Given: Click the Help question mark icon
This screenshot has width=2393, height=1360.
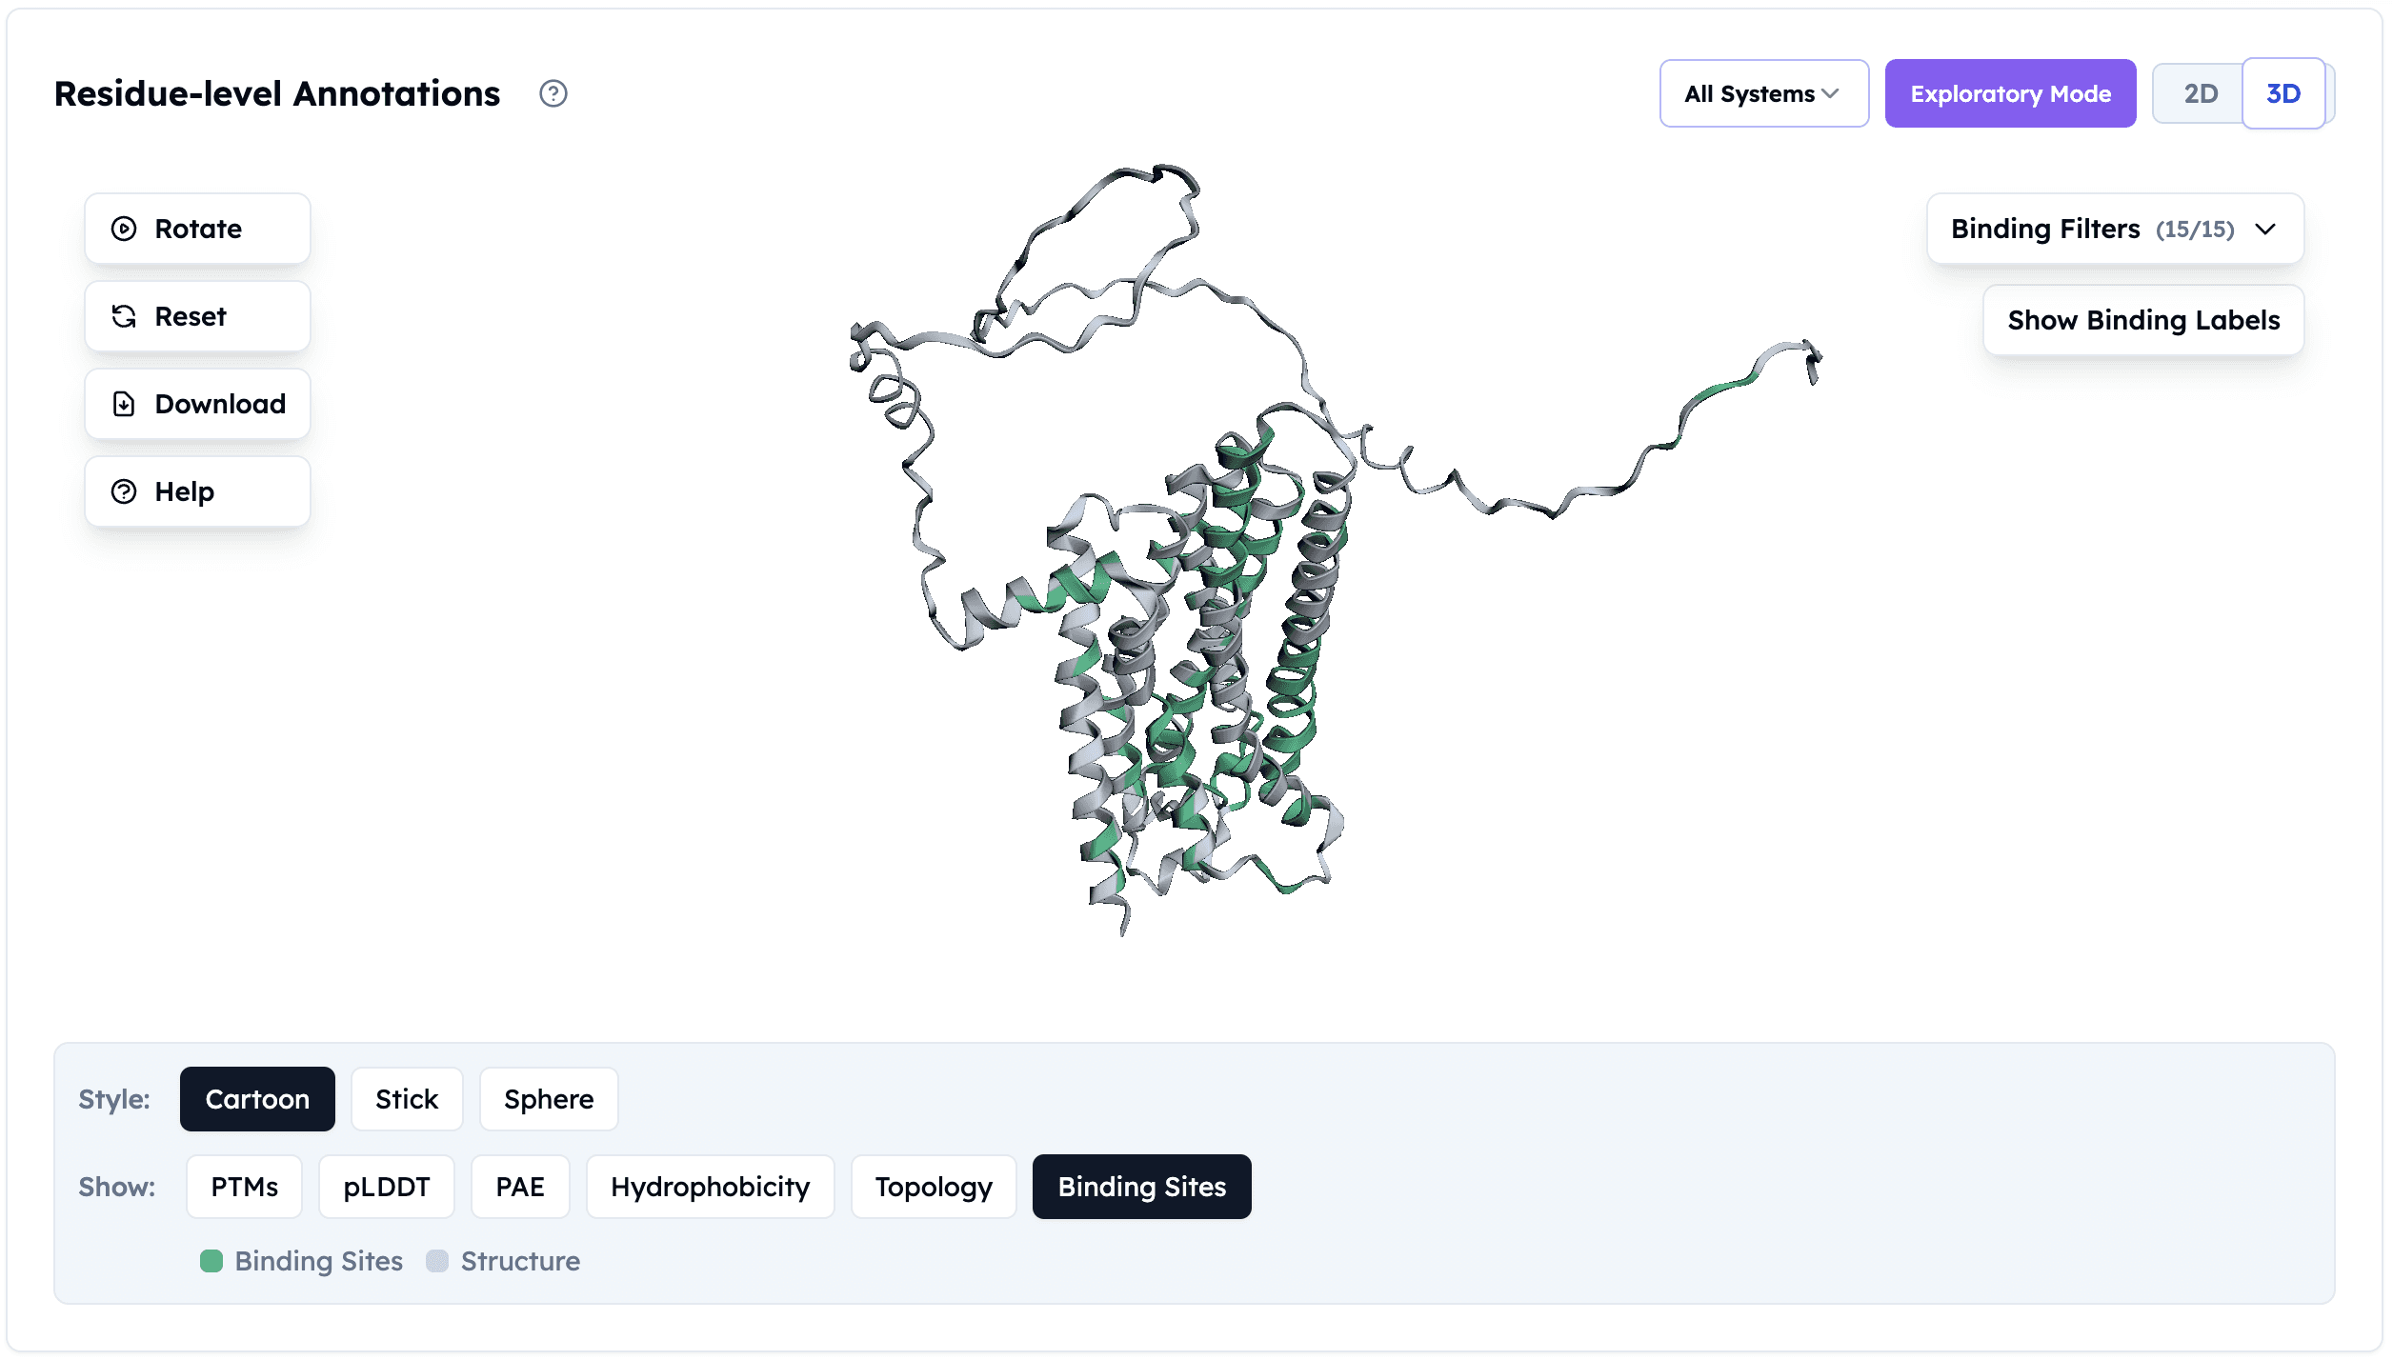Looking at the screenshot, I should point(124,491).
